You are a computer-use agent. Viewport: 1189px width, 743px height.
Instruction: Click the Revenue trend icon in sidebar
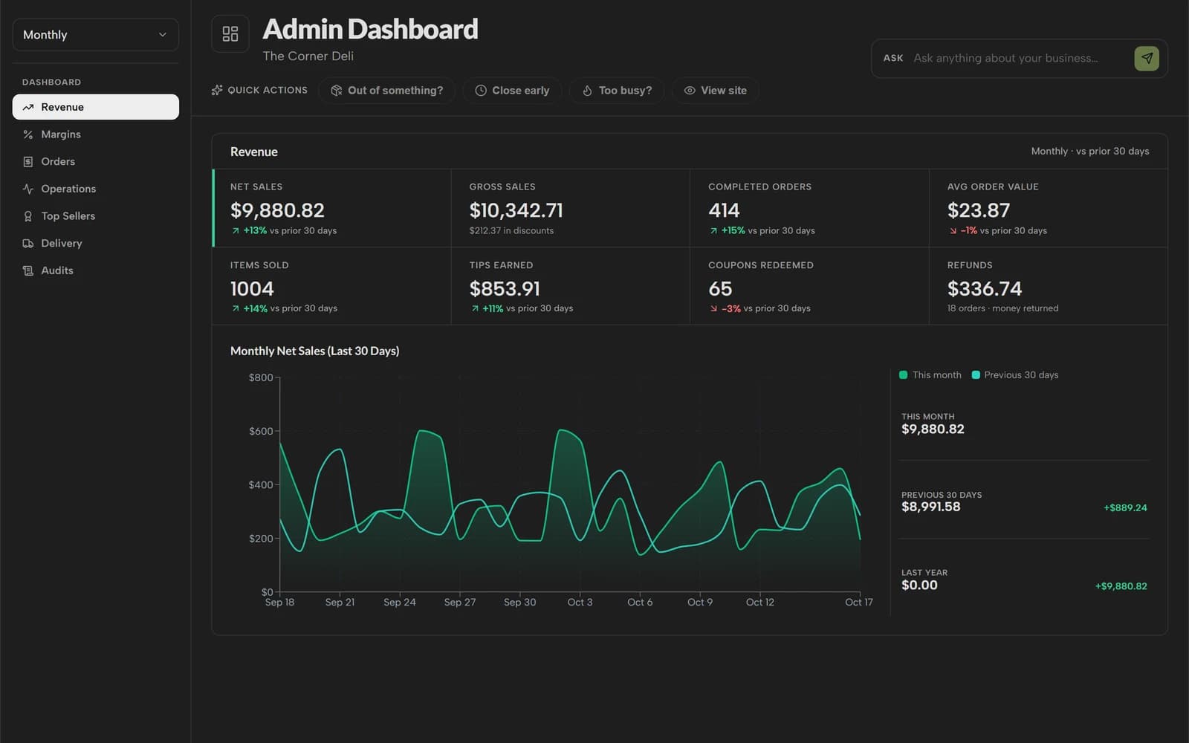28,107
